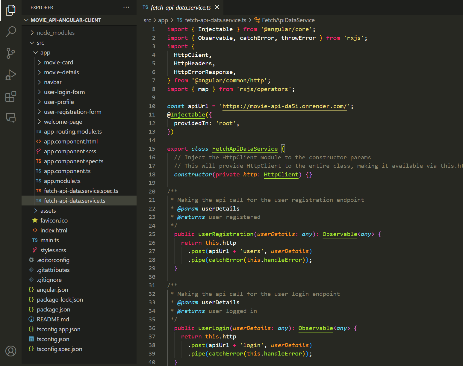Screen dimensions: 463x366
Task: Click the userRegistration method name on line 25
Action: coord(226,234)
